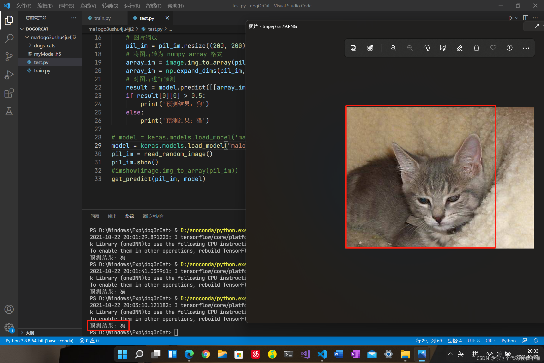Click the zoom in icon in Photos

(x=393, y=48)
